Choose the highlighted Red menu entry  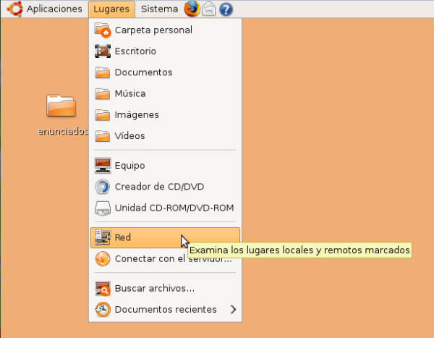122,237
